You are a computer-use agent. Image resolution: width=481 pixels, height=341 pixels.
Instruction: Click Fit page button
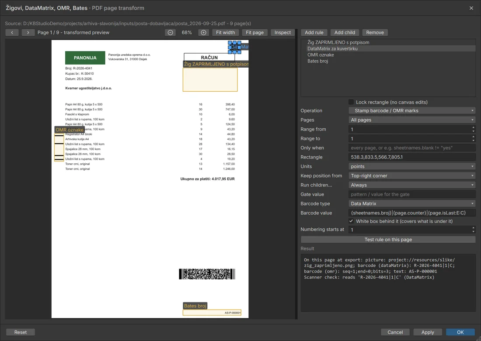coord(254,32)
